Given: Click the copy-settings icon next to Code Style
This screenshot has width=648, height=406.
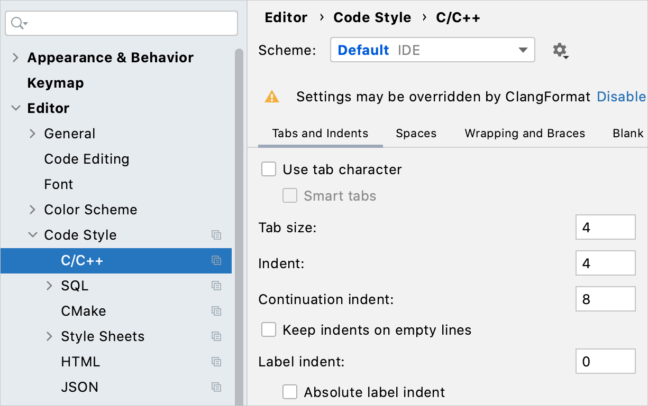Looking at the screenshot, I should (216, 235).
